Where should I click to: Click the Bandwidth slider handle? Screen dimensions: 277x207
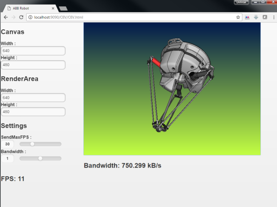point(40,158)
